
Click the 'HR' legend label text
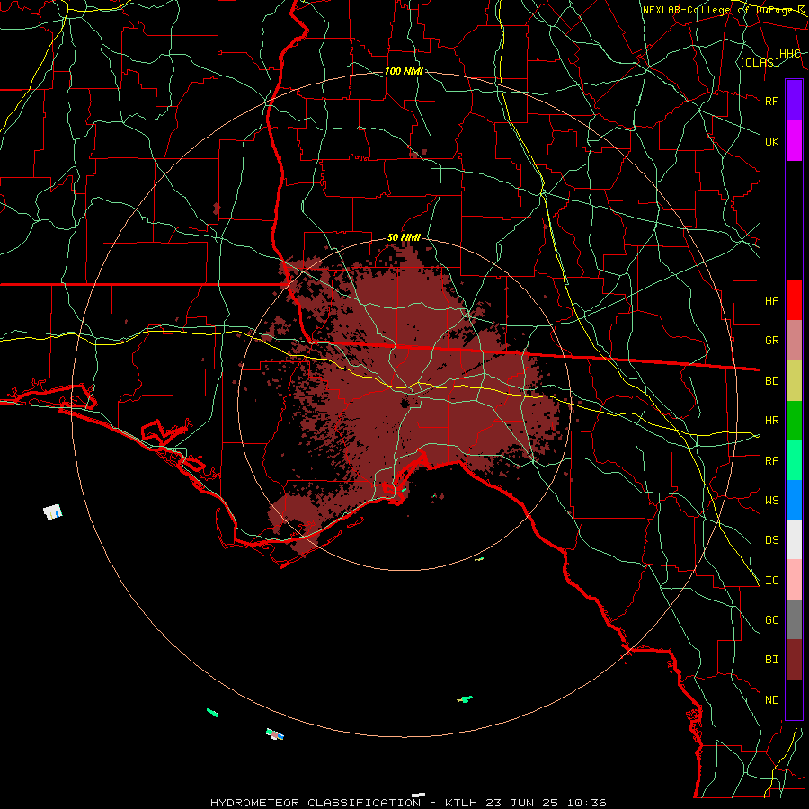pos(771,421)
